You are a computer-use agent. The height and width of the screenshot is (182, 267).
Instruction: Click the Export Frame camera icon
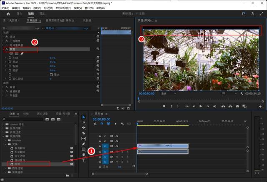pos(237,106)
